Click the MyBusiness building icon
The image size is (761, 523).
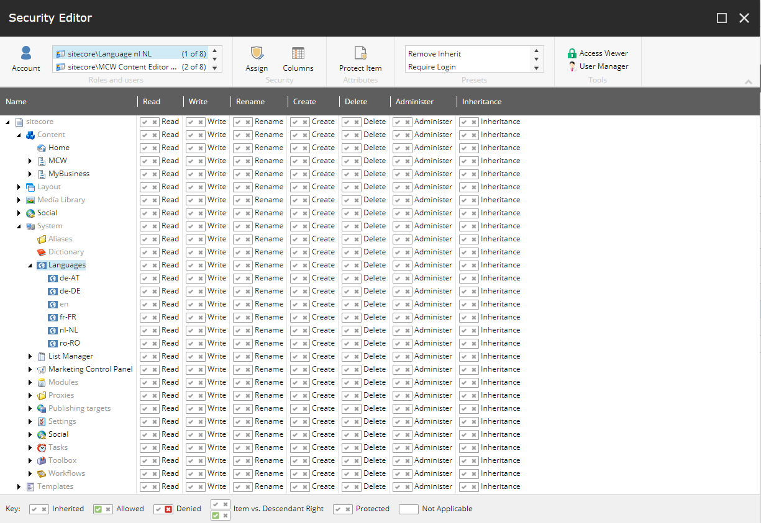coord(42,174)
